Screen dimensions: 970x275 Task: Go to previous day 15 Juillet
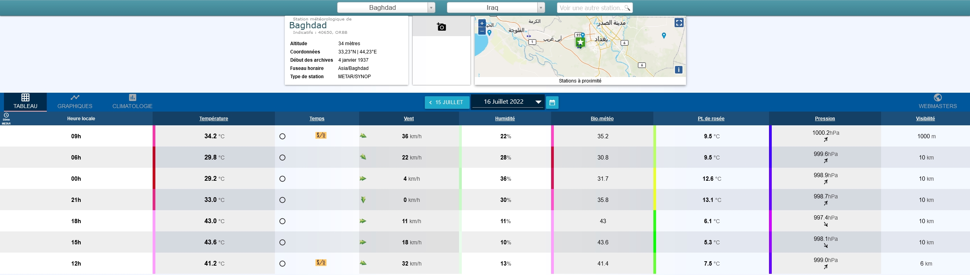(447, 103)
